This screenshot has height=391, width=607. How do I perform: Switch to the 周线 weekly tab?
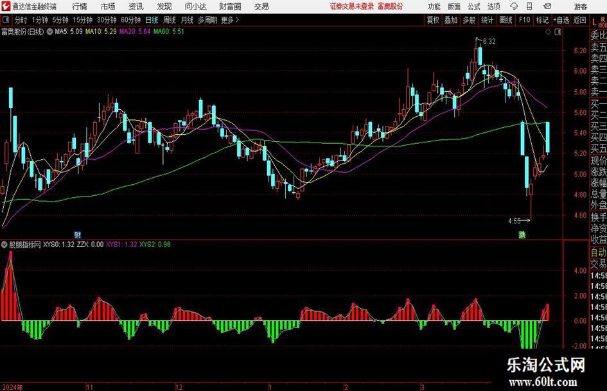(170, 20)
